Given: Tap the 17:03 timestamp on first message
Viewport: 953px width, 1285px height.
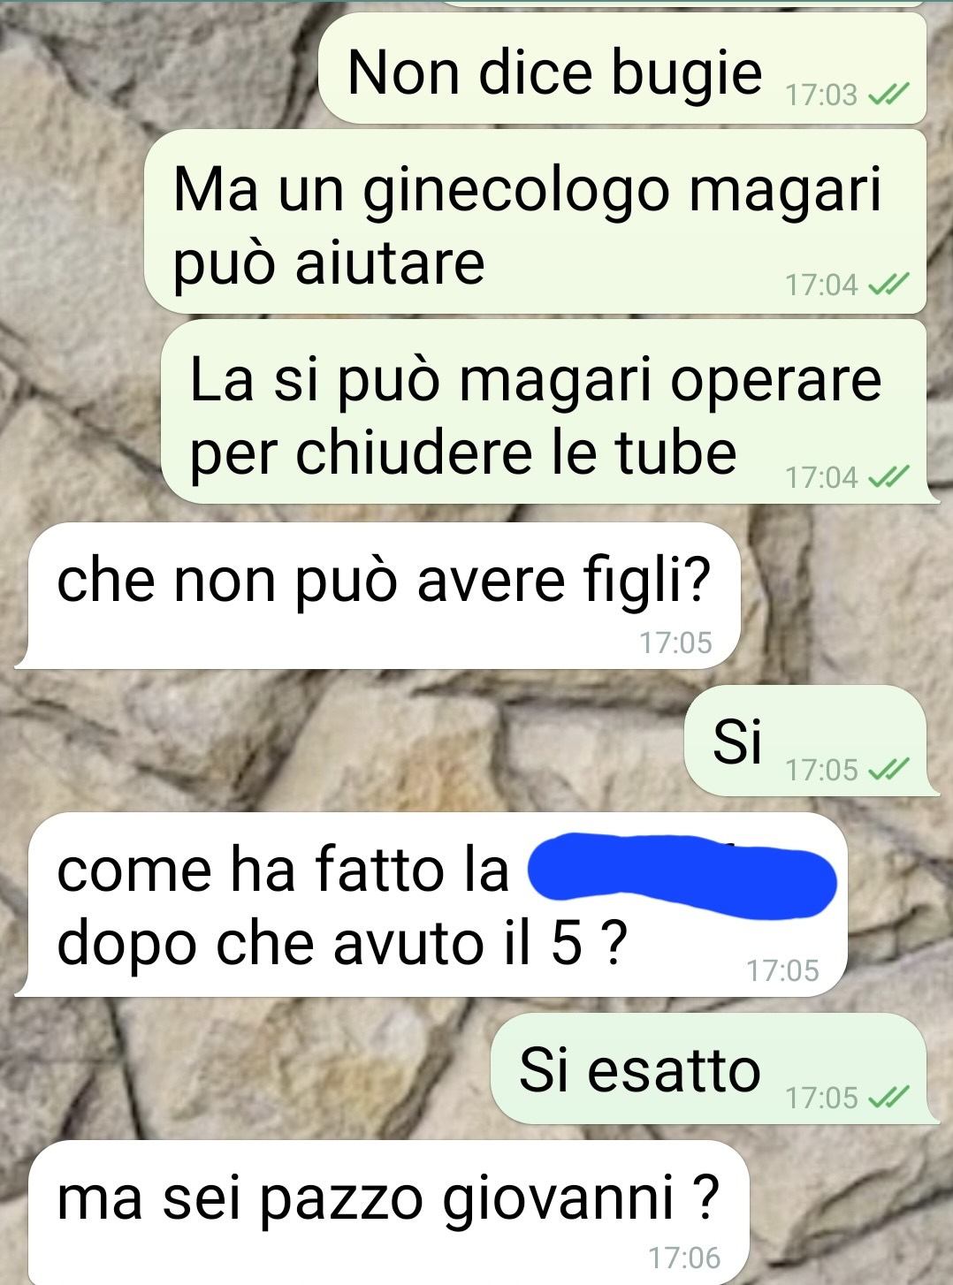Looking at the screenshot, I should (821, 95).
